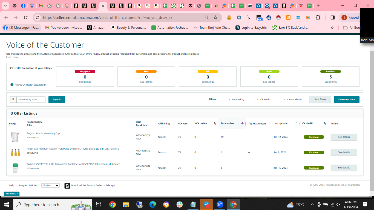
Task: Open the JS orange extension
Action: click(288, 17)
